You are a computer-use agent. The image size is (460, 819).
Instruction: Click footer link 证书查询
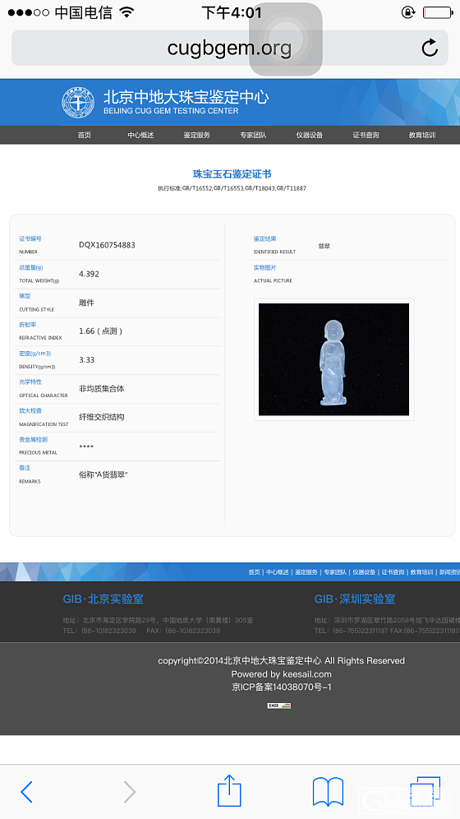[x=393, y=572]
